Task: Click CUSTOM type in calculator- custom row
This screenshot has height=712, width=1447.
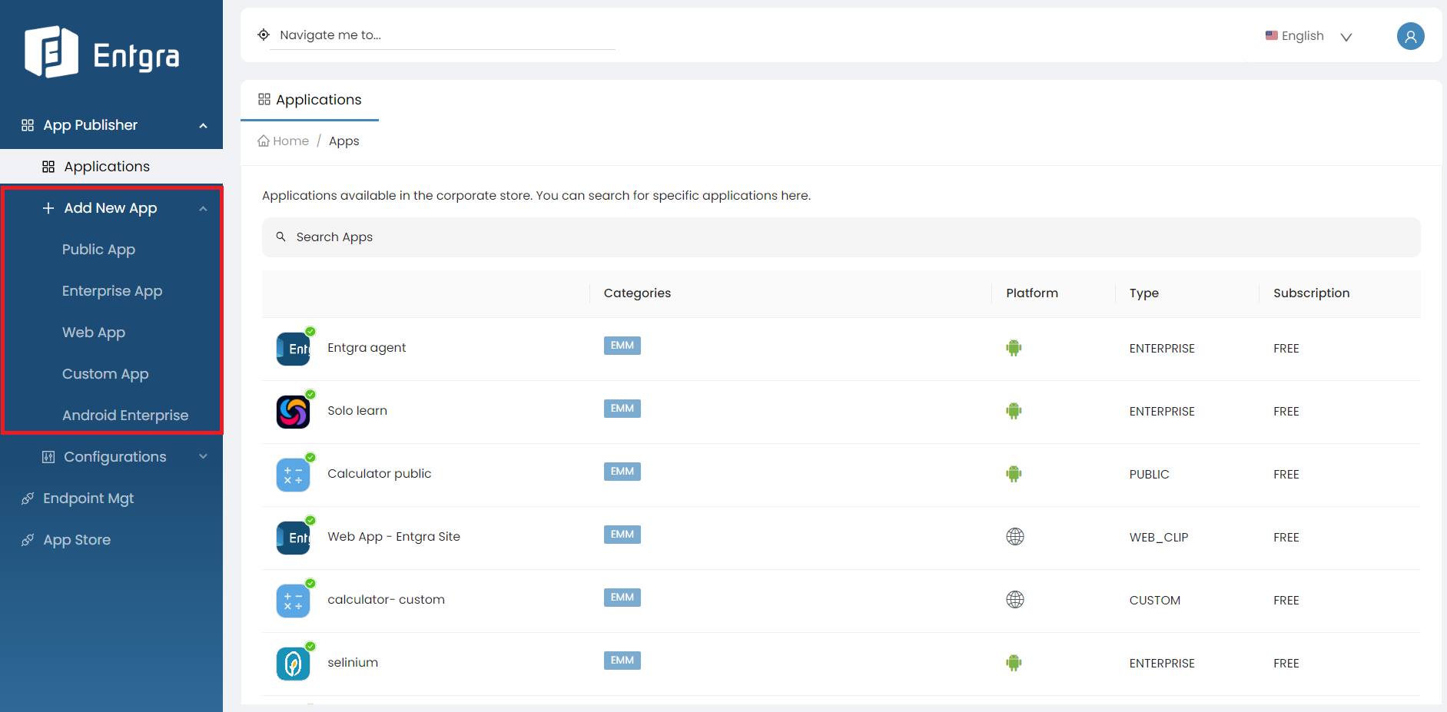Action: [x=1155, y=601]
